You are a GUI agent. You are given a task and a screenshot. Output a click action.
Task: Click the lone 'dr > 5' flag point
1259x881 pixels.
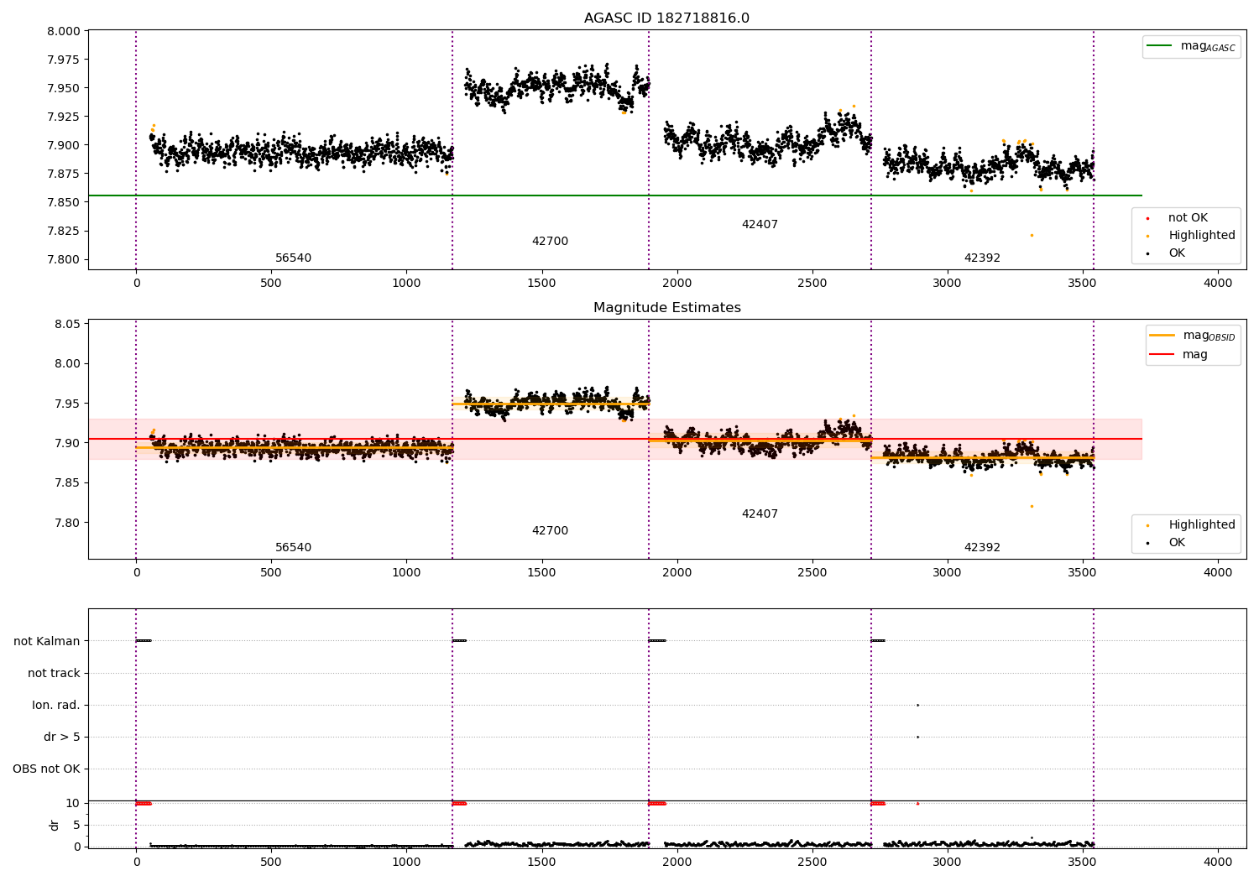(x=917, y=738)
